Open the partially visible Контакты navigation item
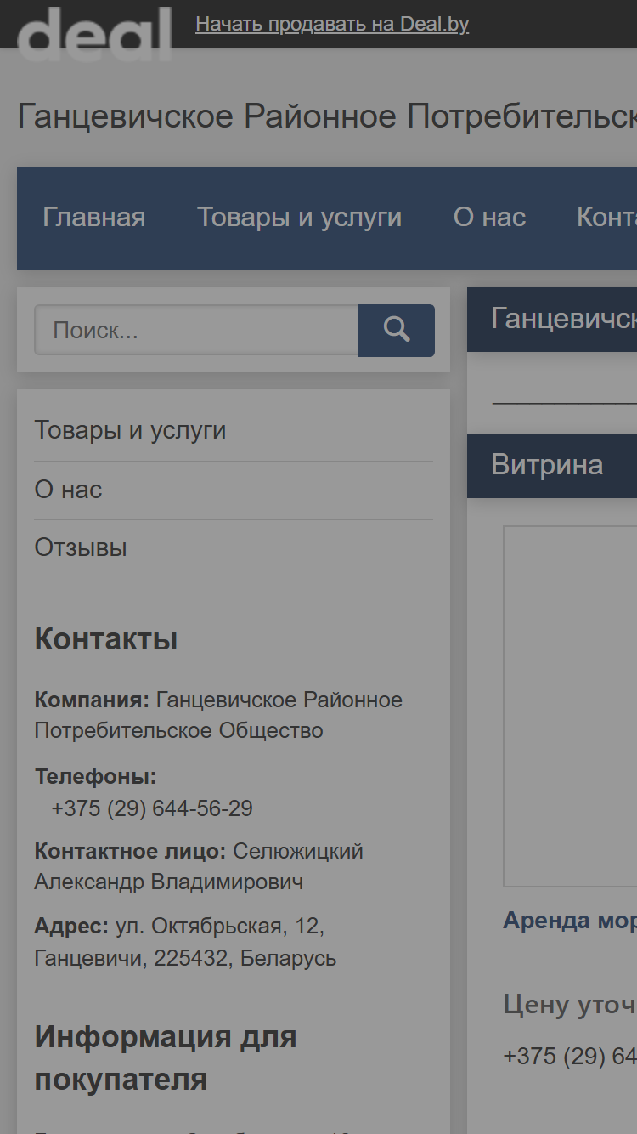The image size is (637, 1134). click(606, 218)
